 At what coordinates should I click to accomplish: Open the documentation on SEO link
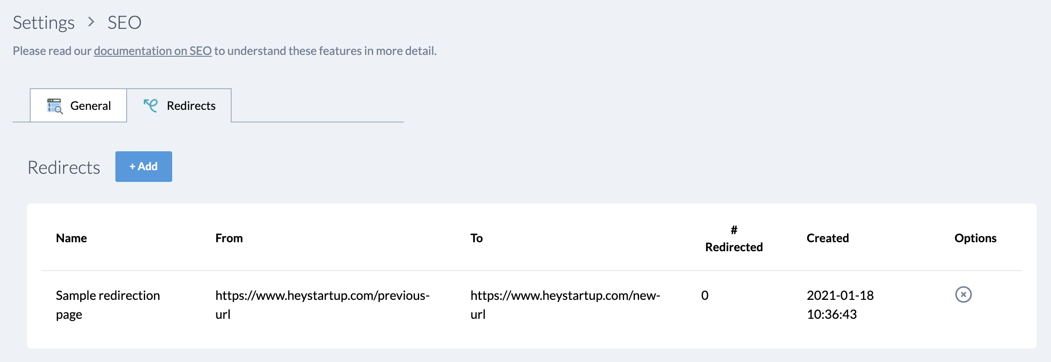[x=153, y=51]
